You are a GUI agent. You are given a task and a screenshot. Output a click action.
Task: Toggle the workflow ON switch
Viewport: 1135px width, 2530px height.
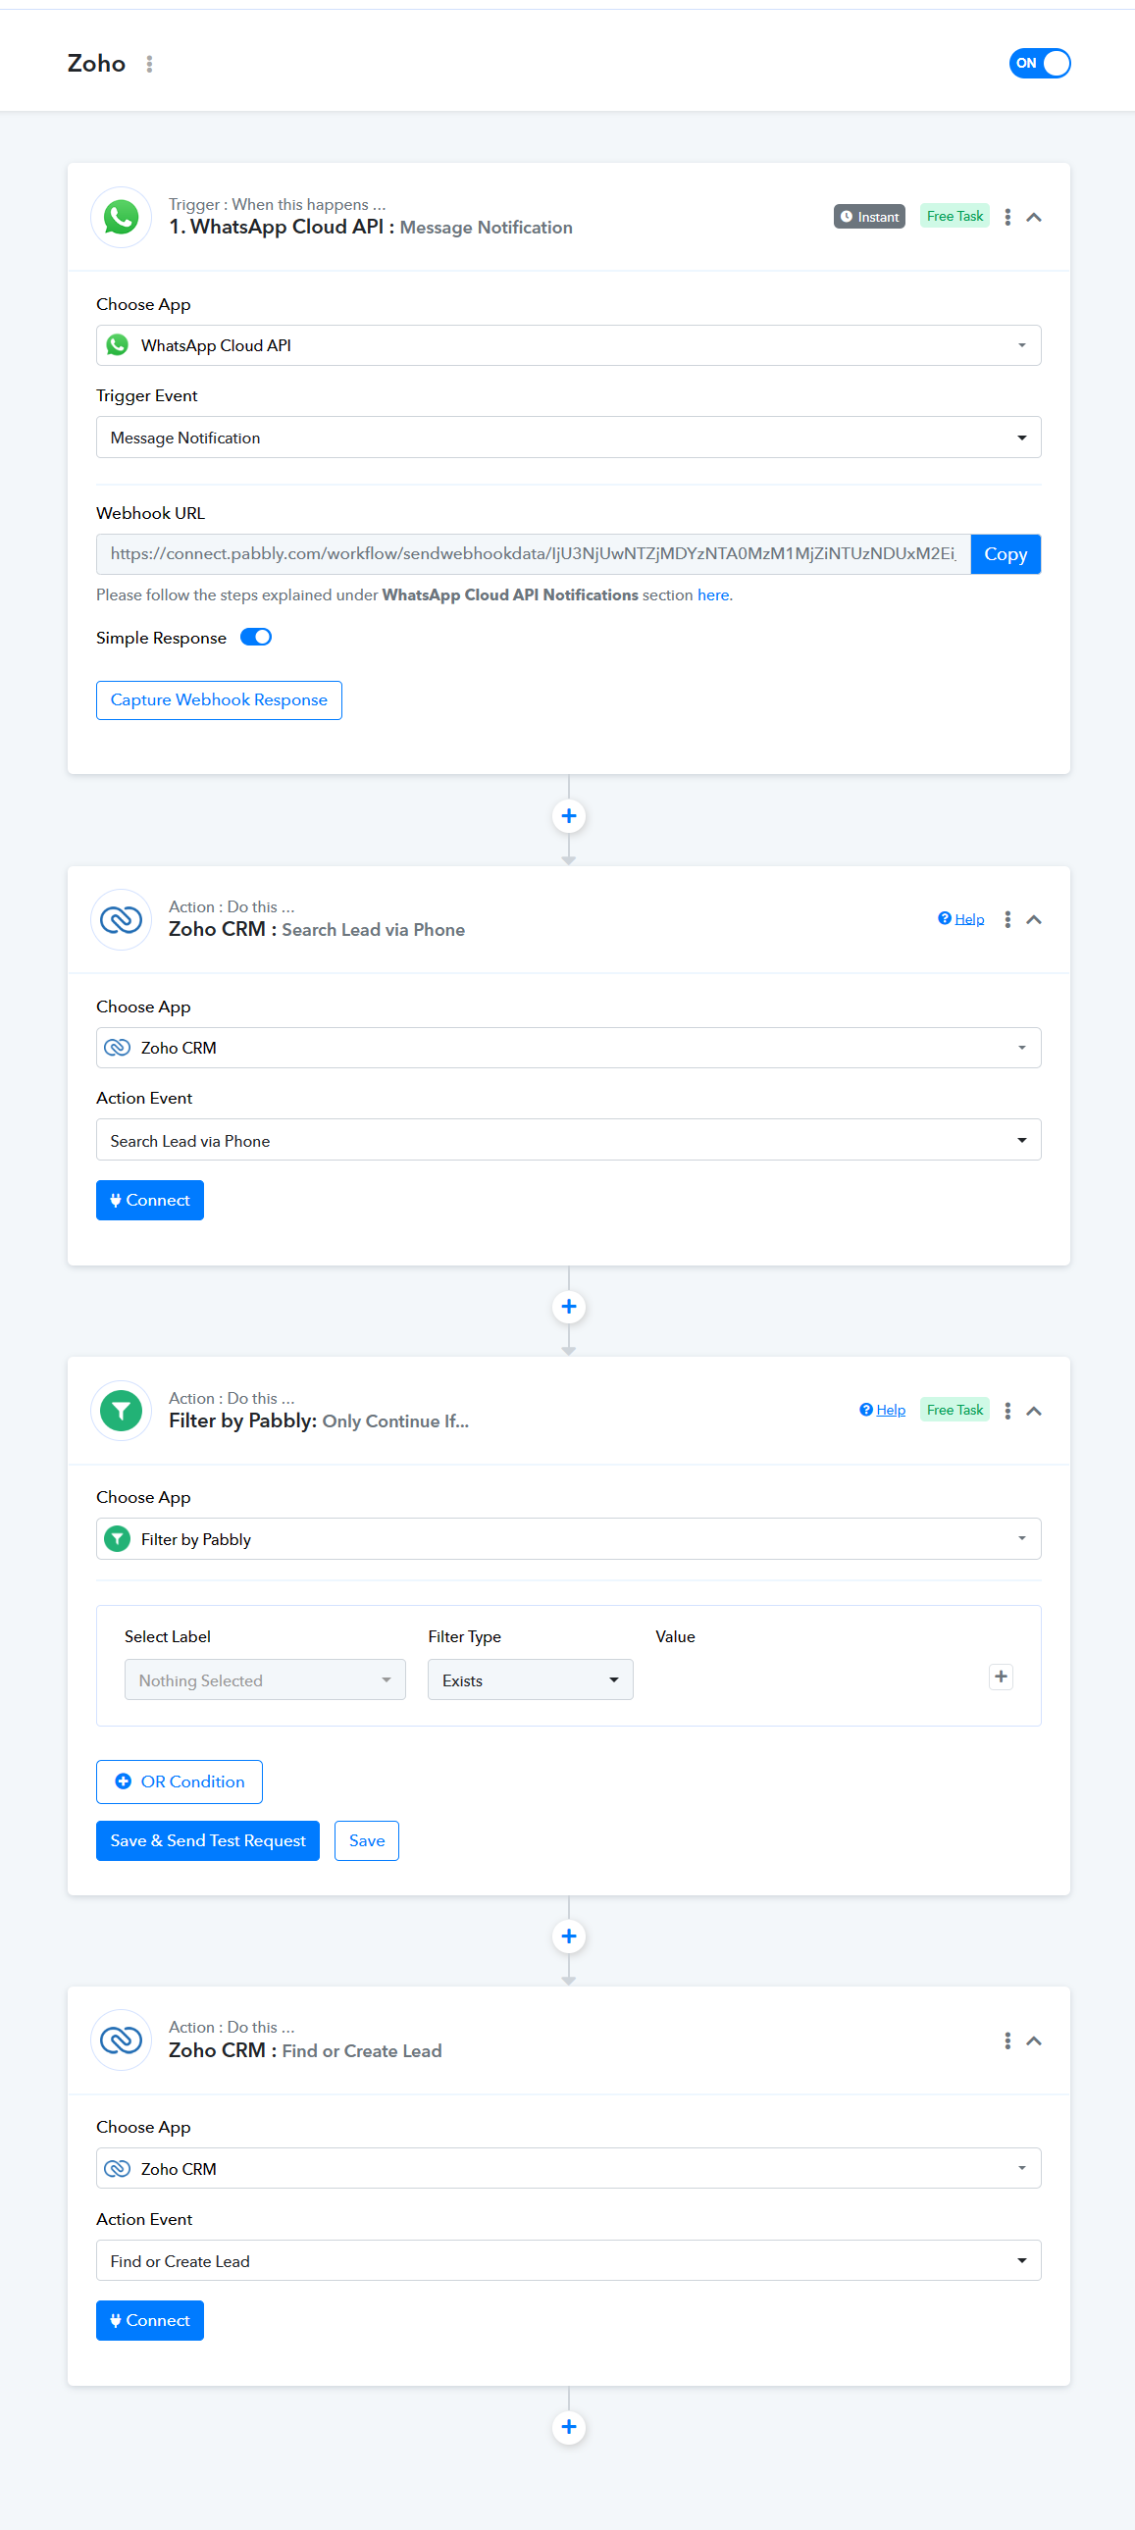(1039, 63)
